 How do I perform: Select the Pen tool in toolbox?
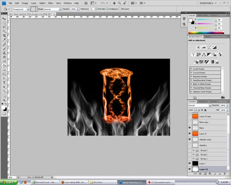tap(4, 79)
